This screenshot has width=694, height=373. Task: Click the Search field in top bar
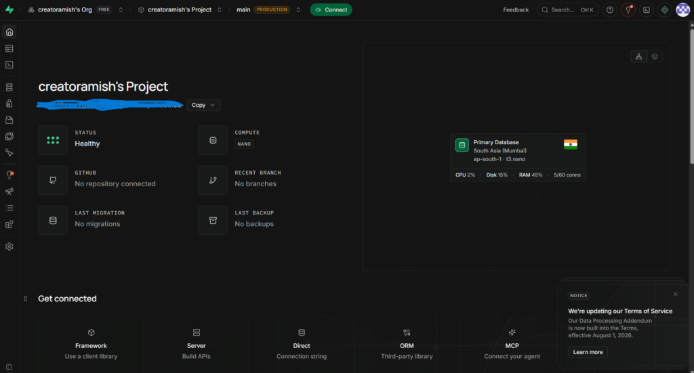click(x=568, y=9)
